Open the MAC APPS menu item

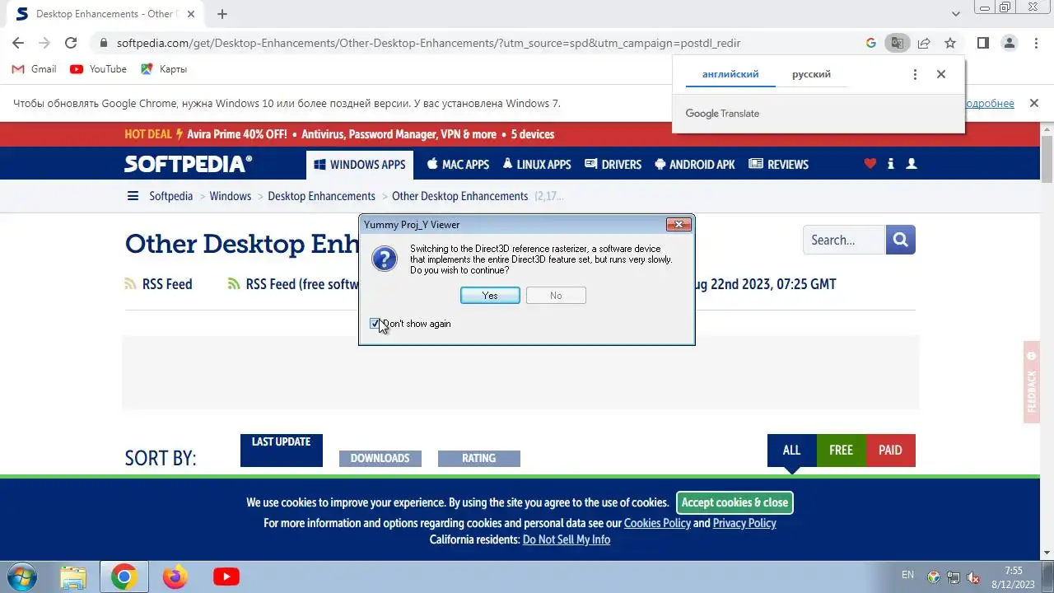tap(458, 164)
